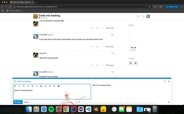Click the 12 / 14 timeline scroller

(x=133, y=49)
